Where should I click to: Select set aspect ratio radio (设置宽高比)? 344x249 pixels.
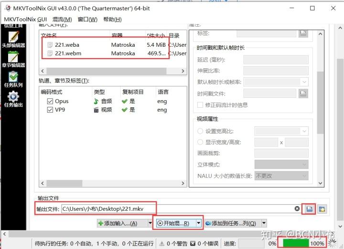click(200, 131)
